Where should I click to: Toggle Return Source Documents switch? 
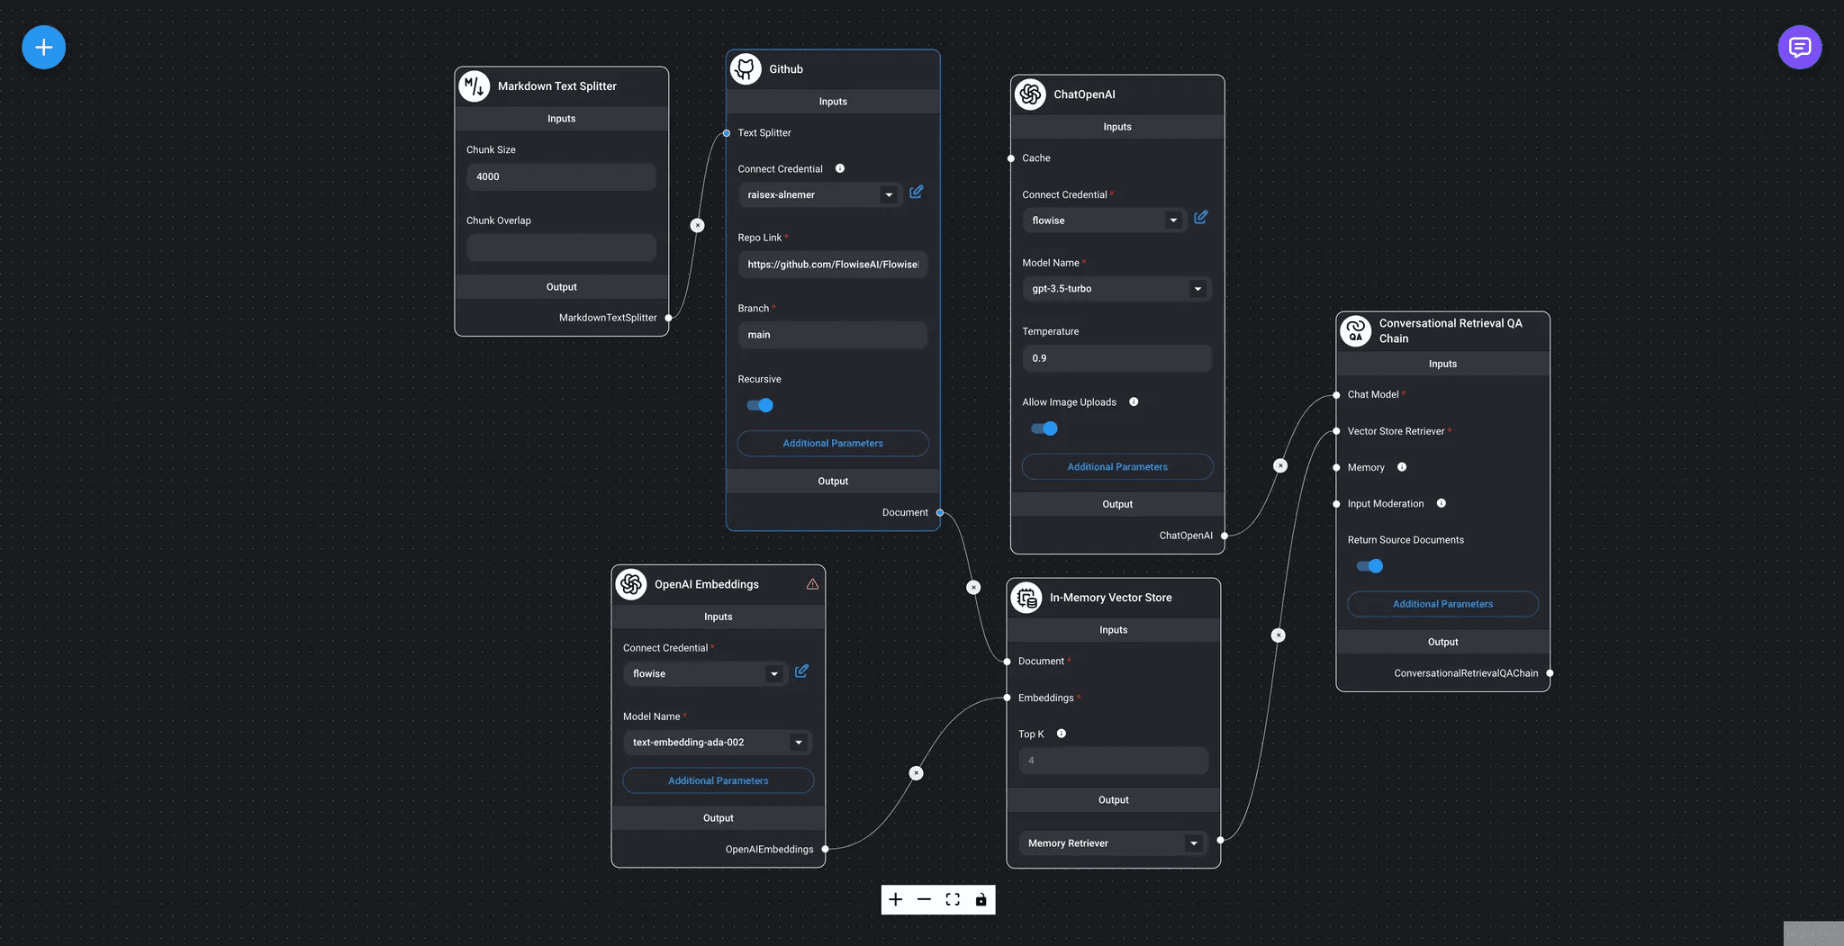[1369, 566]
